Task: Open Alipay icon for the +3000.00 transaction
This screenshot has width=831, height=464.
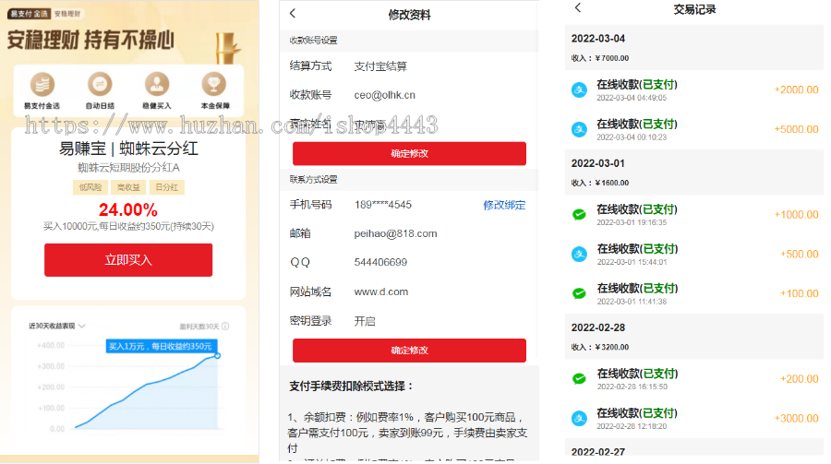Action: click(x=579, y=419)
